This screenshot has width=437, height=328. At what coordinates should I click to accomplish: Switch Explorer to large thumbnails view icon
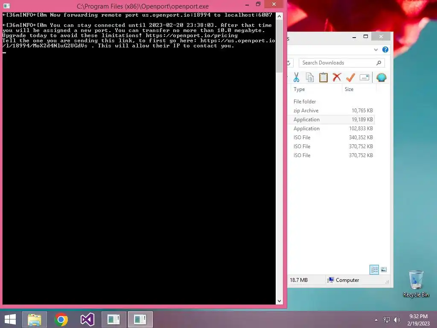click(384, 269)
